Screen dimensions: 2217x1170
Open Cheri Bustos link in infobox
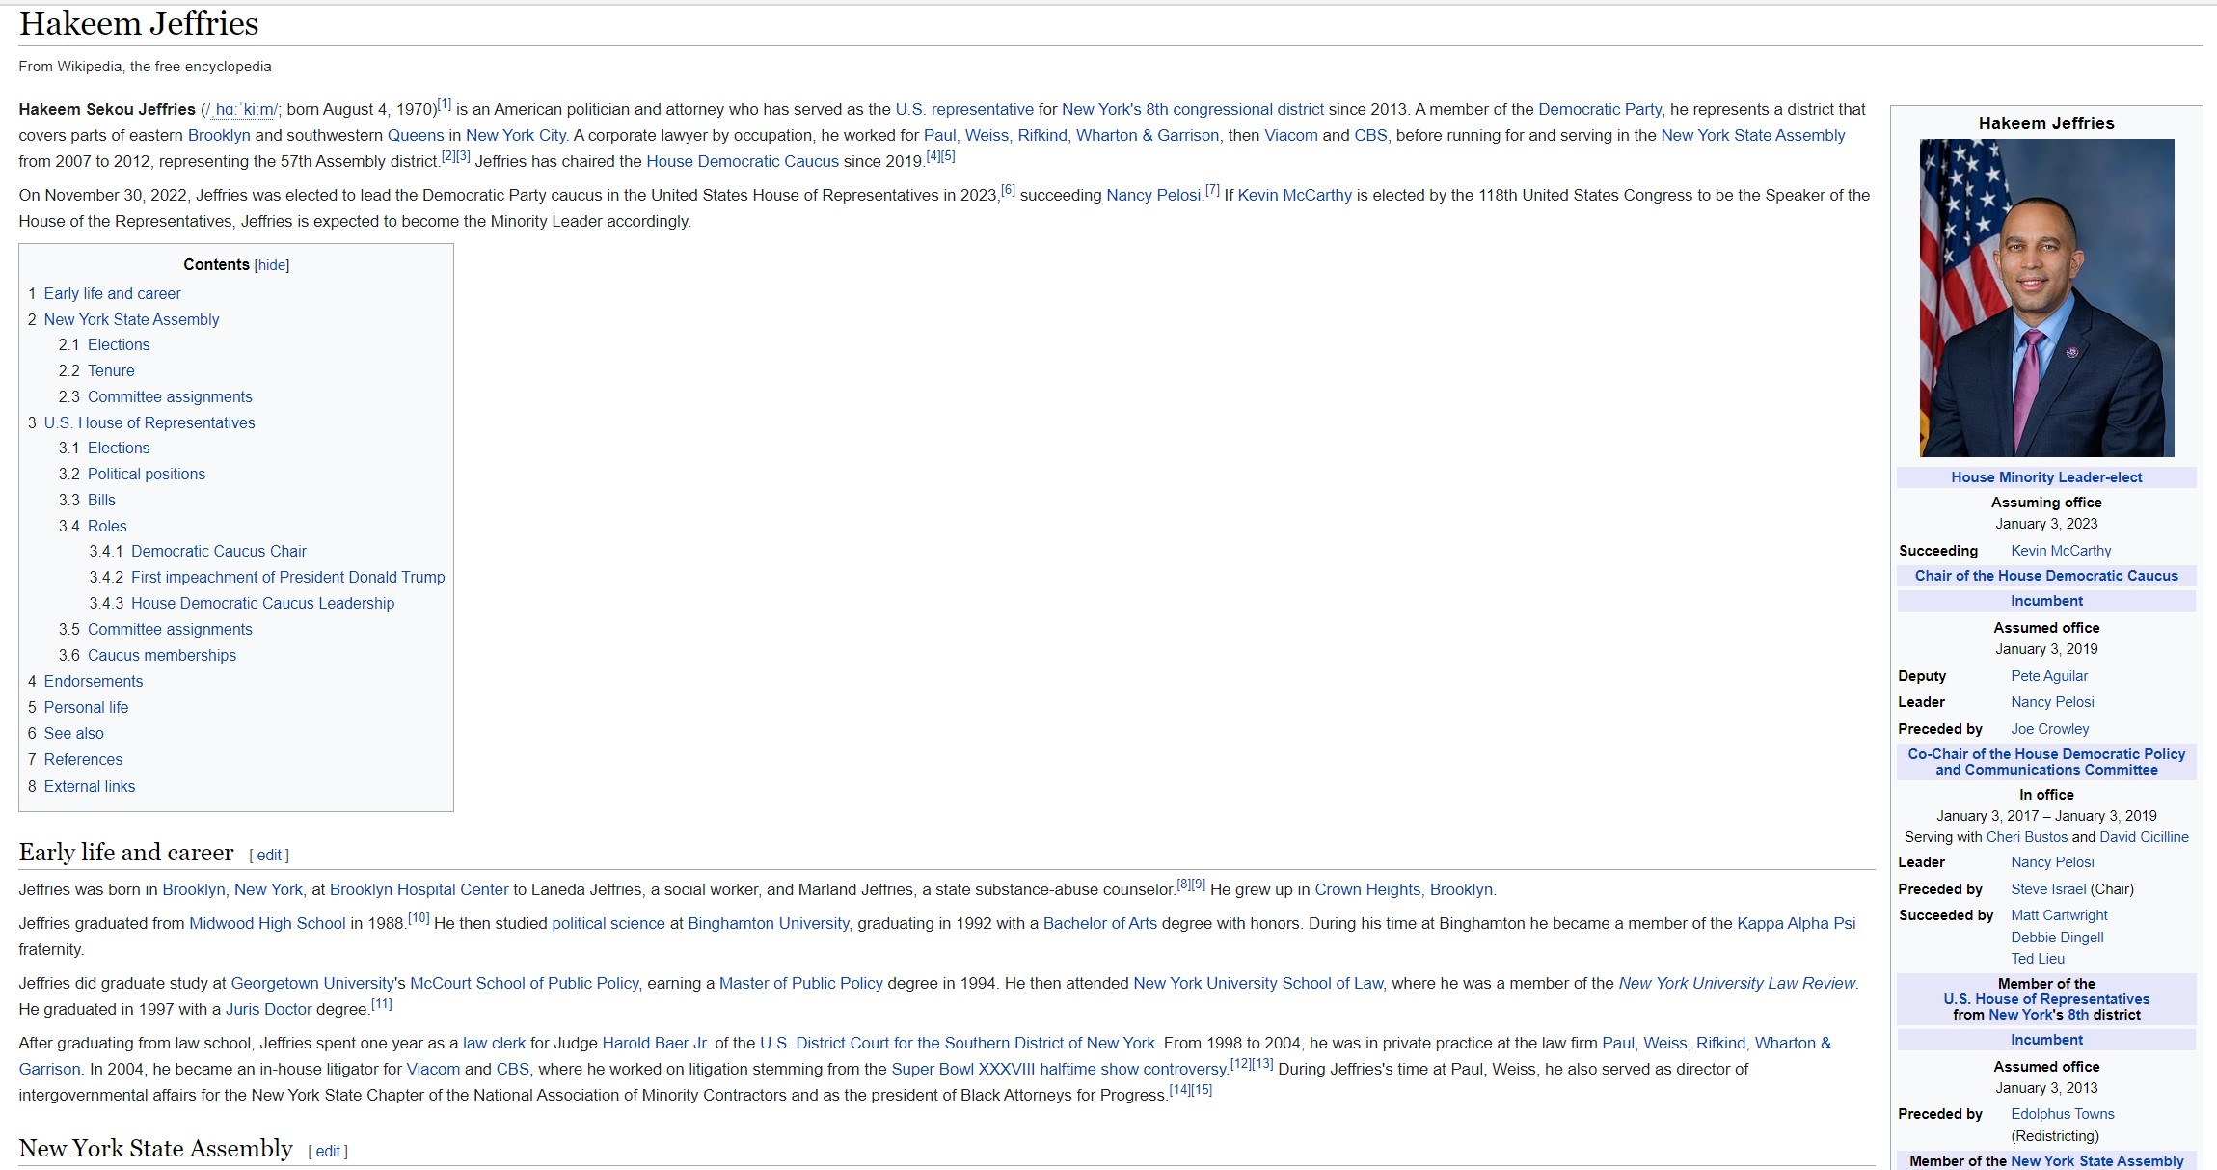click(x=2027, y=837)
